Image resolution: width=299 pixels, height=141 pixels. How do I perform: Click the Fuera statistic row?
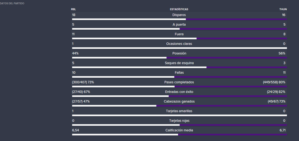click(x=179, y=35)
